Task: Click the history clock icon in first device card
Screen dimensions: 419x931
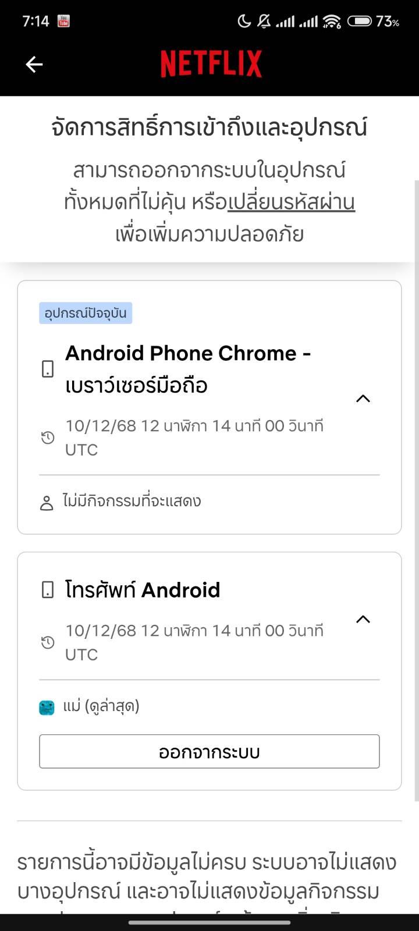Action: [x=48, y=438]
